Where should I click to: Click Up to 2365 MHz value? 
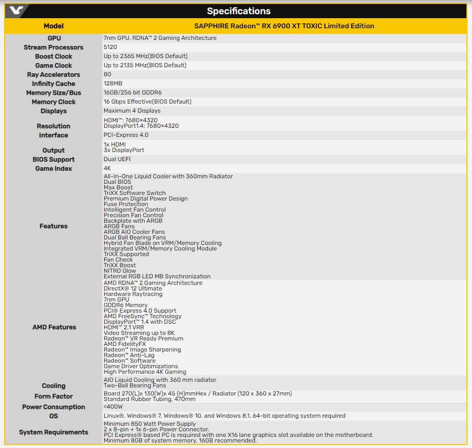coord(145,56)
